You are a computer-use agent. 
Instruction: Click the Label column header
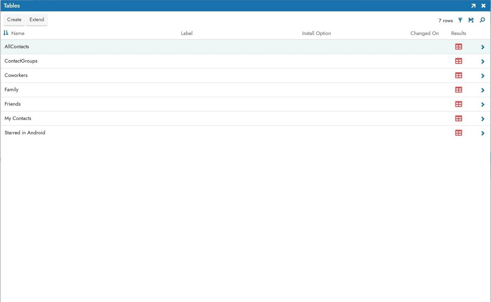pyautogui.click(x=187, y=33)
